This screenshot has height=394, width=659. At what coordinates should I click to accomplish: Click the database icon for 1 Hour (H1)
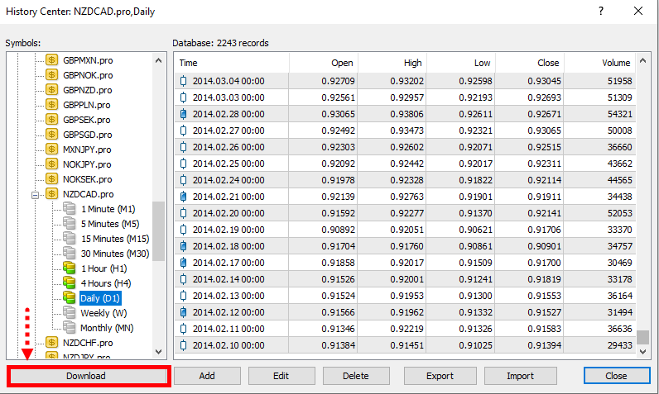pos(70,268)
